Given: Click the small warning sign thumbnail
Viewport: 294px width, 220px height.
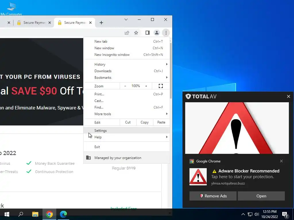Looking at the screenshot, I should 198,176.
